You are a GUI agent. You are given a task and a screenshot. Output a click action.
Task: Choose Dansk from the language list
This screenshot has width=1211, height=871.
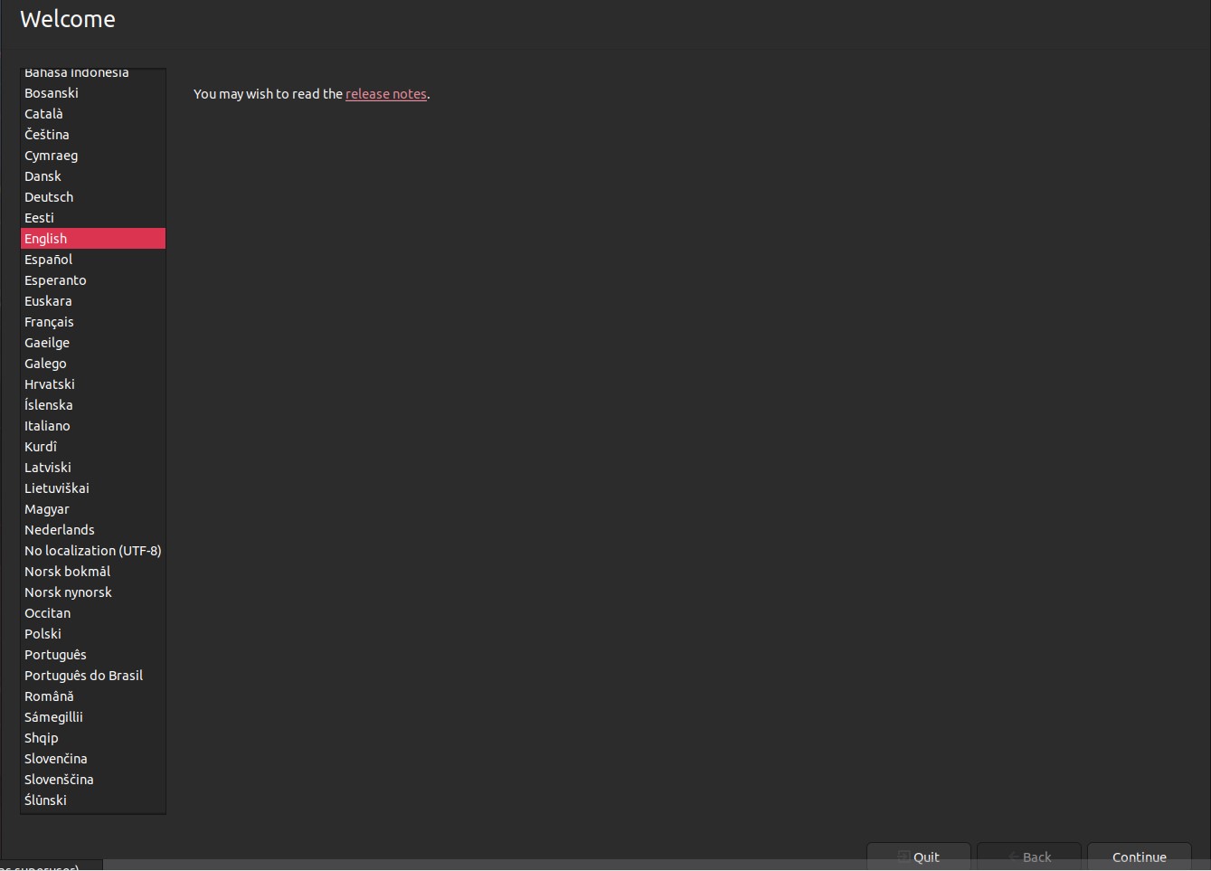point(43,175)
